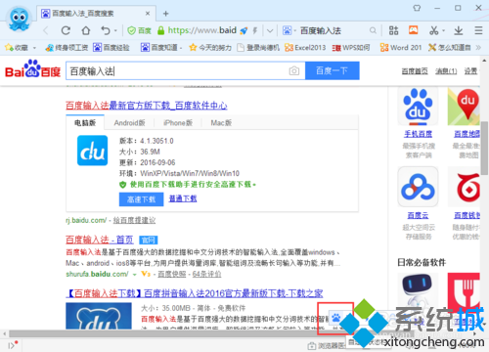Open the 给百度提建议 link
This screenshot has height=352, width=489.
134,221
